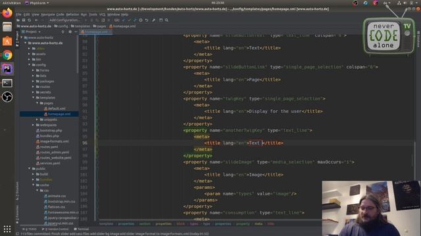Click the Open folder toolbar icon
This screenshot has width=421, height=236.
point(18,20)
